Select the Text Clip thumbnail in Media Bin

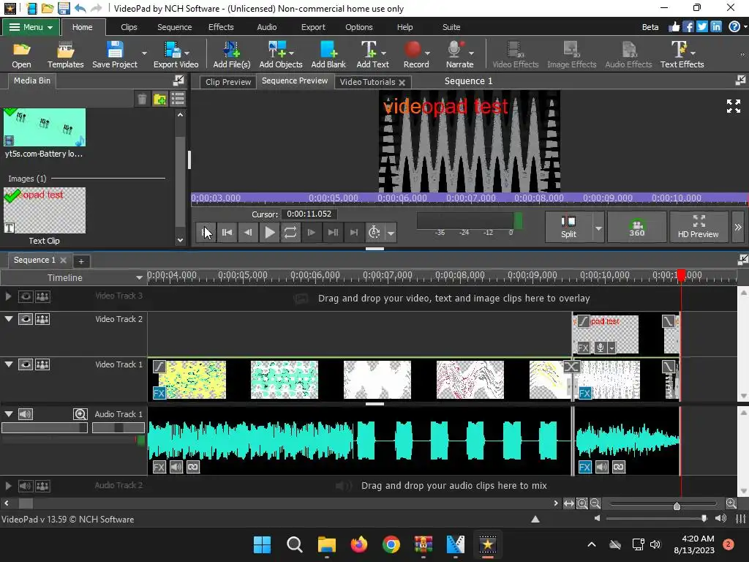(45, 210)
